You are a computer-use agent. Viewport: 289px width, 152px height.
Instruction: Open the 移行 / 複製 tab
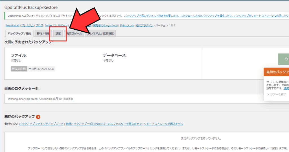coord(43,33)
